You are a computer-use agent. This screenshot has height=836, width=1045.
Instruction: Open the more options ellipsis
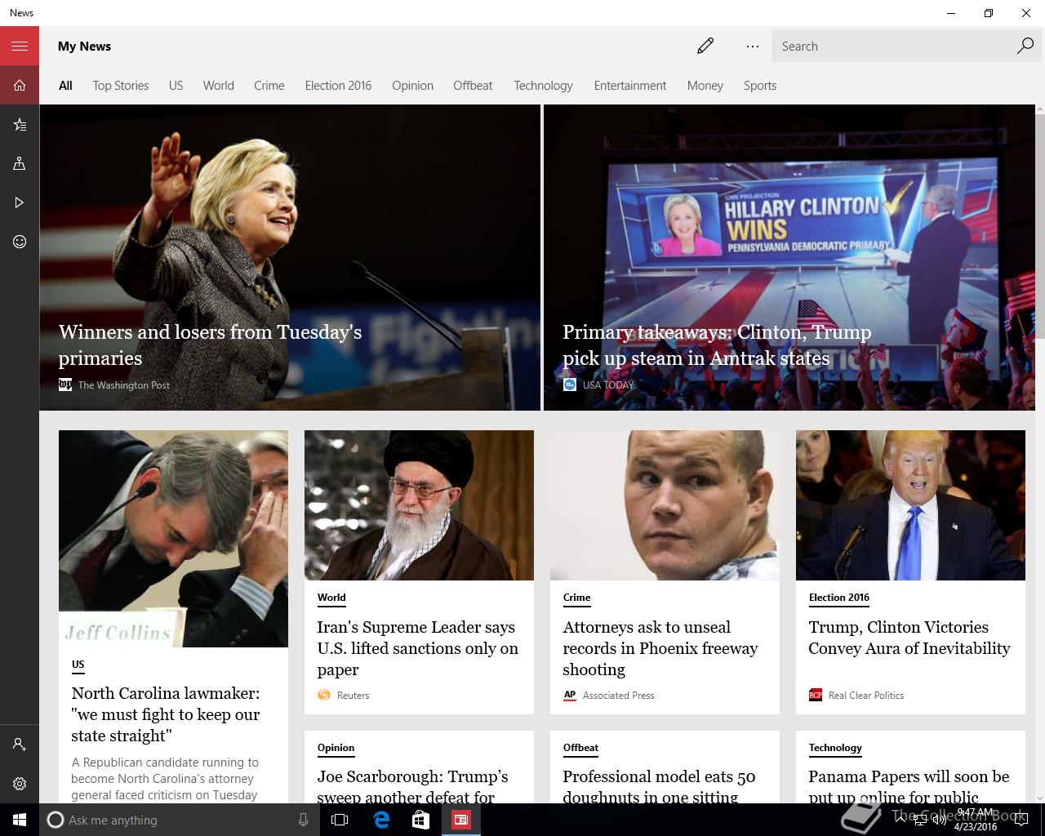pos(753,46)
